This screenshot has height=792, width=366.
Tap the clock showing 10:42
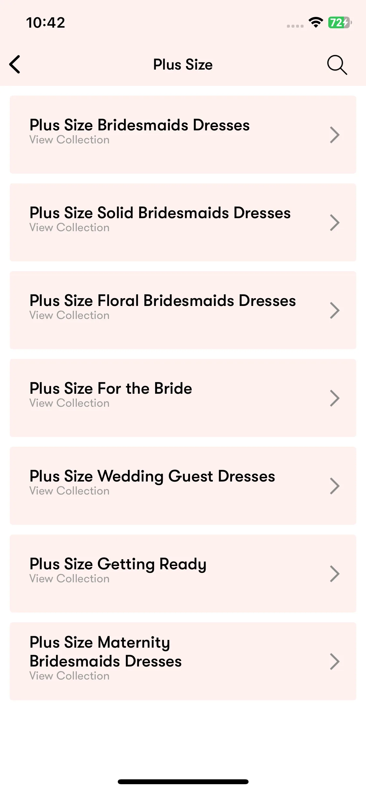(x=46, y=23)
